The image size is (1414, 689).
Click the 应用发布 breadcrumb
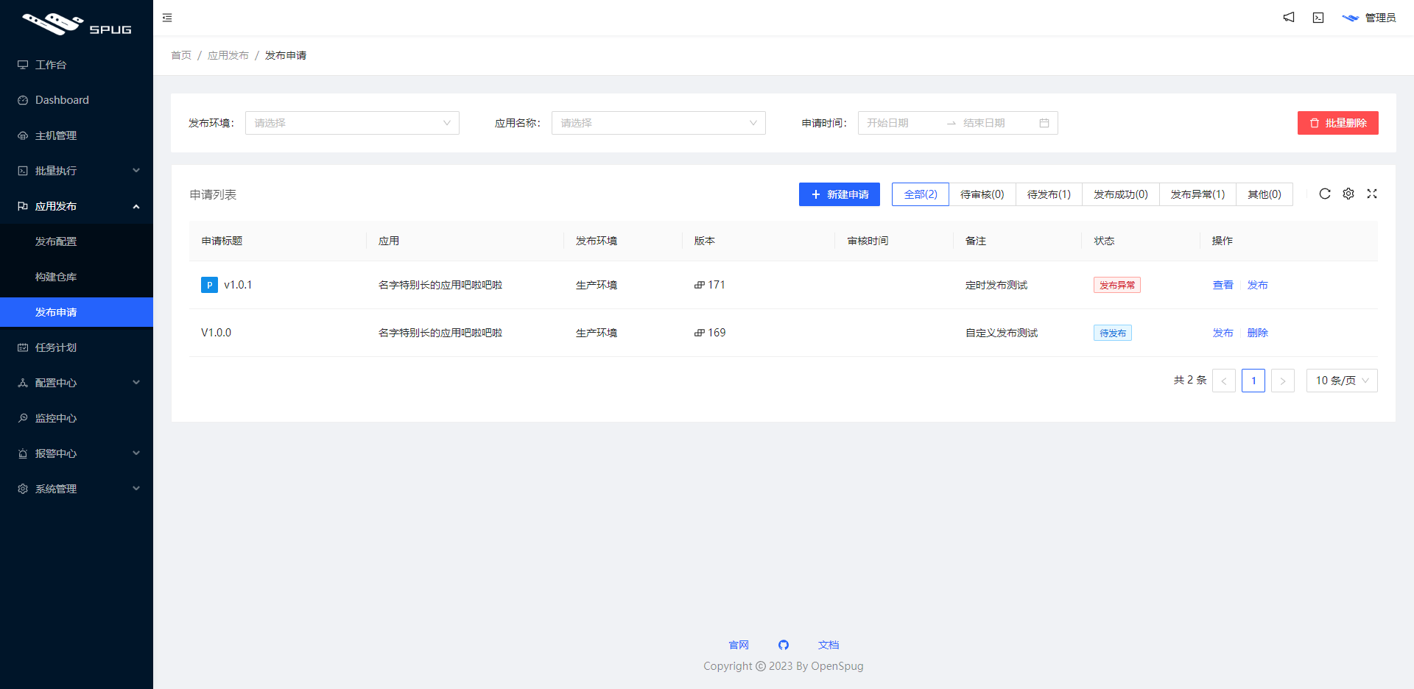click(228, 55)
